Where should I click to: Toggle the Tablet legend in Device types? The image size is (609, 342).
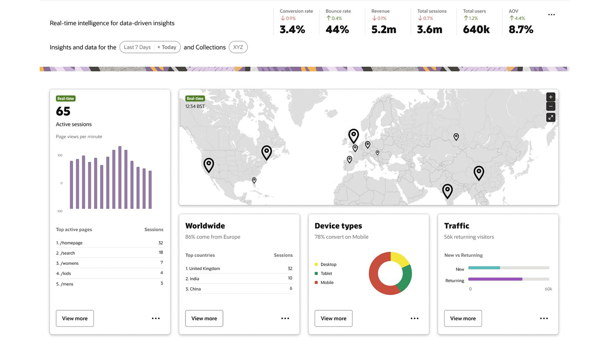tap(324, 273)
